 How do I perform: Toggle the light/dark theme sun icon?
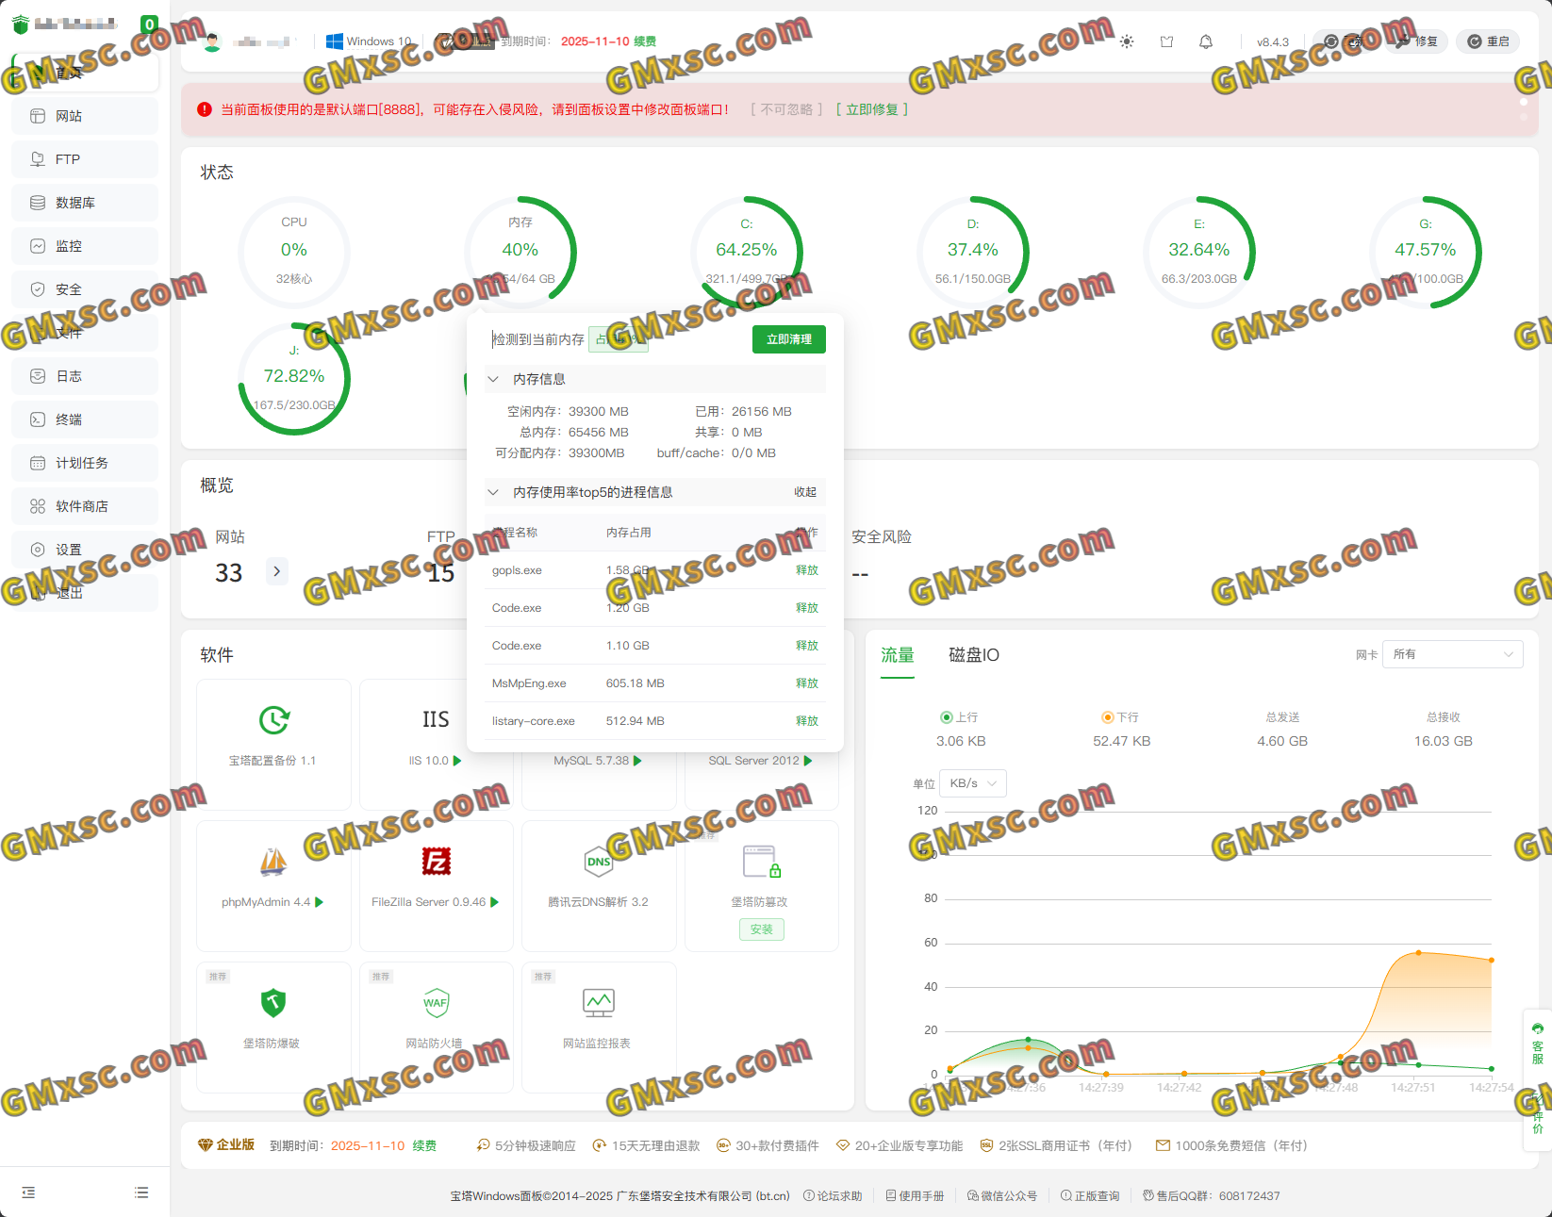(x=1127, y=41)
